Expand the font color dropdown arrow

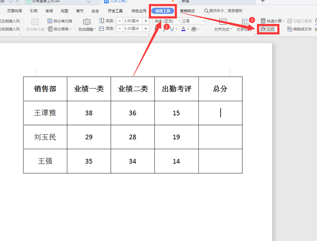click(x=188, y=29)
